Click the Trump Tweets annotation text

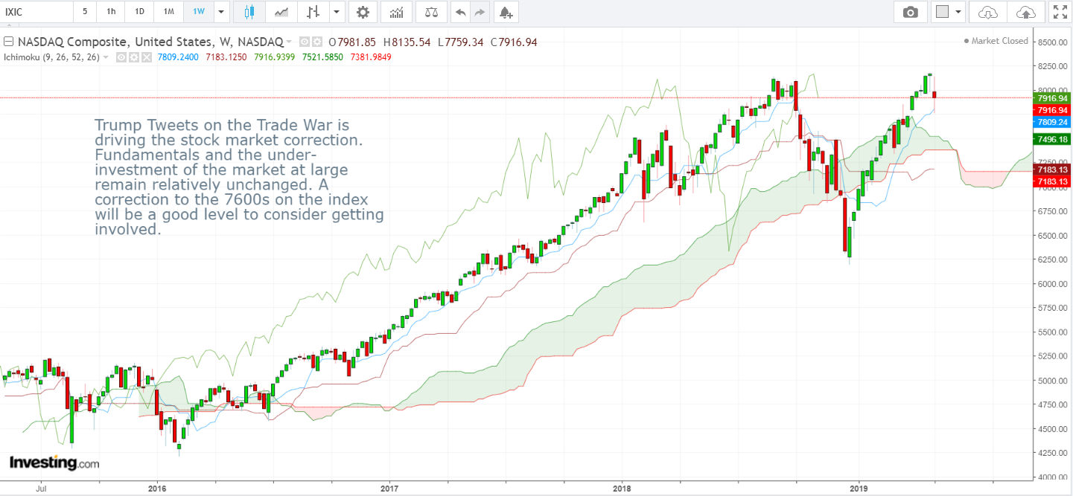pyautogui.click(x=240, y=177)
